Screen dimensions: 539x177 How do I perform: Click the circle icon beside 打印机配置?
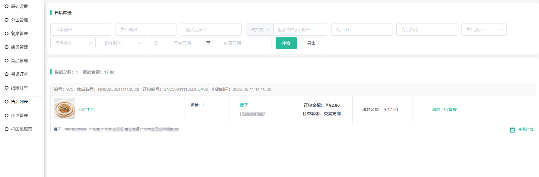(7, 129)
